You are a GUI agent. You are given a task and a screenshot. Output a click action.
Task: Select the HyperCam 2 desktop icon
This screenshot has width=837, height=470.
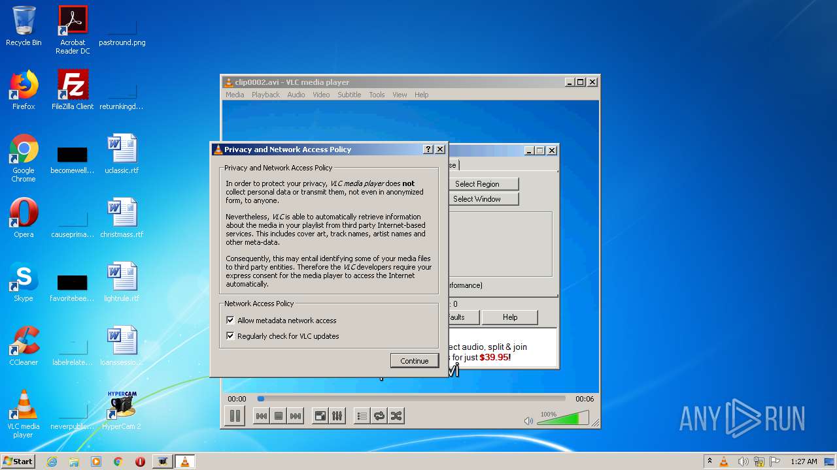[122, 410]
